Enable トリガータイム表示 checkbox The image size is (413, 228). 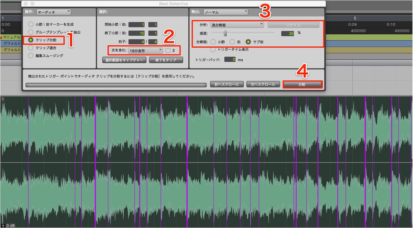[213, 50]
